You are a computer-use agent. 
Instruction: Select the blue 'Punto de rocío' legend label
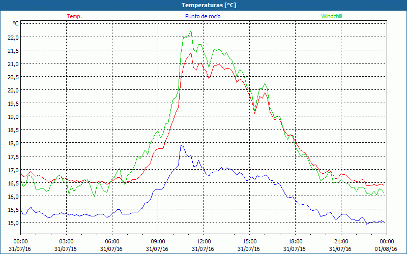(202, 16)
